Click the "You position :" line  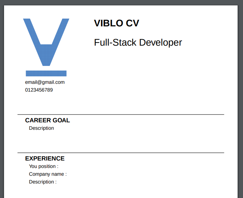click(x=44, y=166)
